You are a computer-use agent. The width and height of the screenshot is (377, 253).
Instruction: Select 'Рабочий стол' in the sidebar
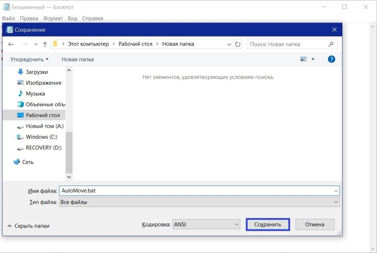point(43,115)
